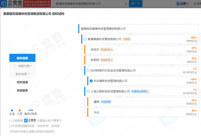Click the 人员 orange legend dot

(20, 110)
